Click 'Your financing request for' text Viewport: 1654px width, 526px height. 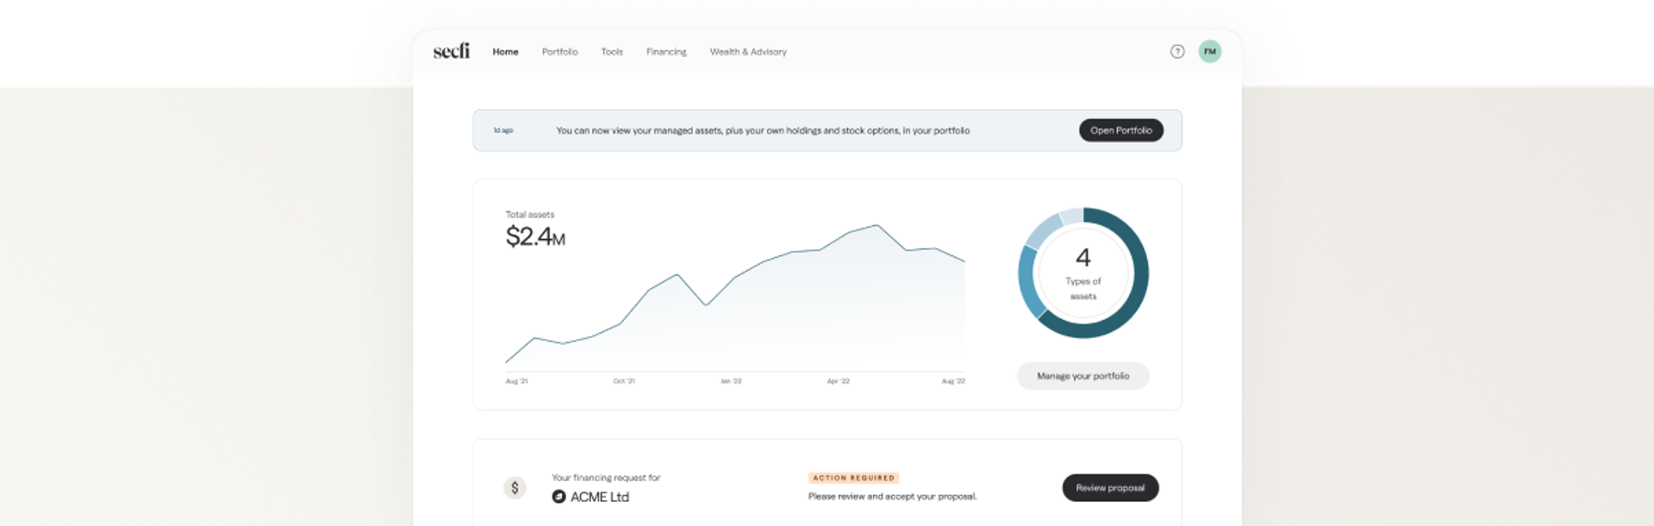tap(606, 478)
